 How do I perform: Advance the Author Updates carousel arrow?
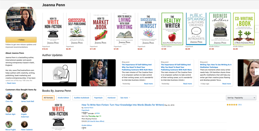click(257, 72)
